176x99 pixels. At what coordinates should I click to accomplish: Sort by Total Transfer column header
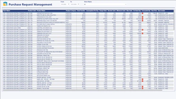point(81,11)
